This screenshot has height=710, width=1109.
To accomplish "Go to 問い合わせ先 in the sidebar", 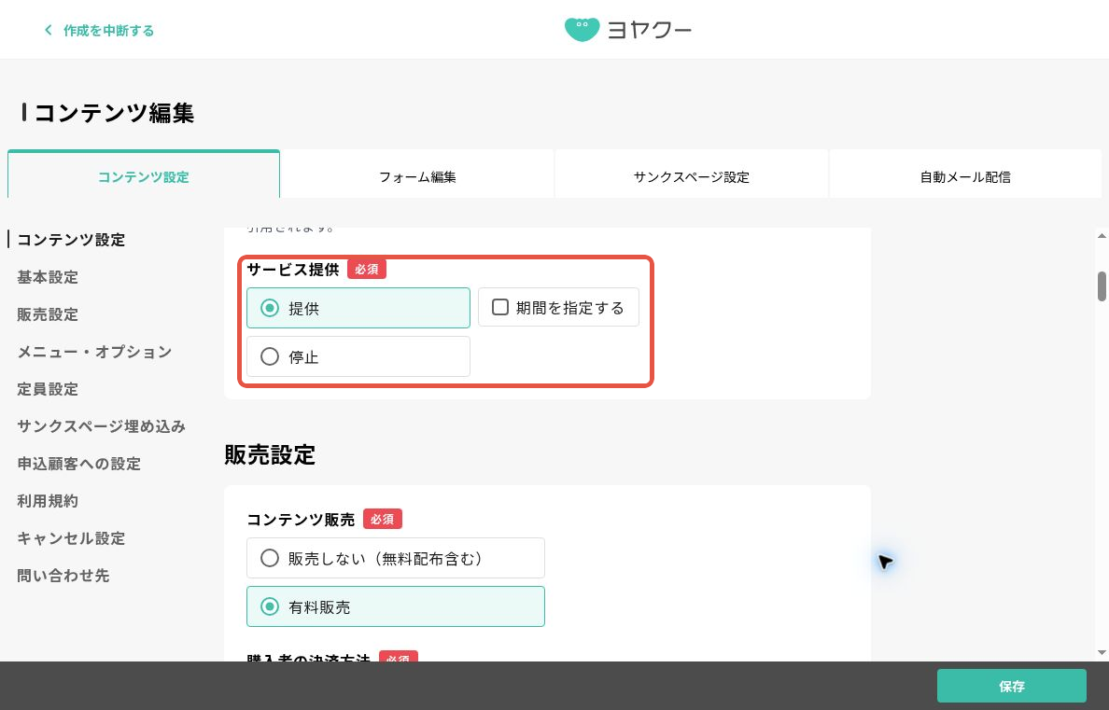I will (x=63, y=576).
